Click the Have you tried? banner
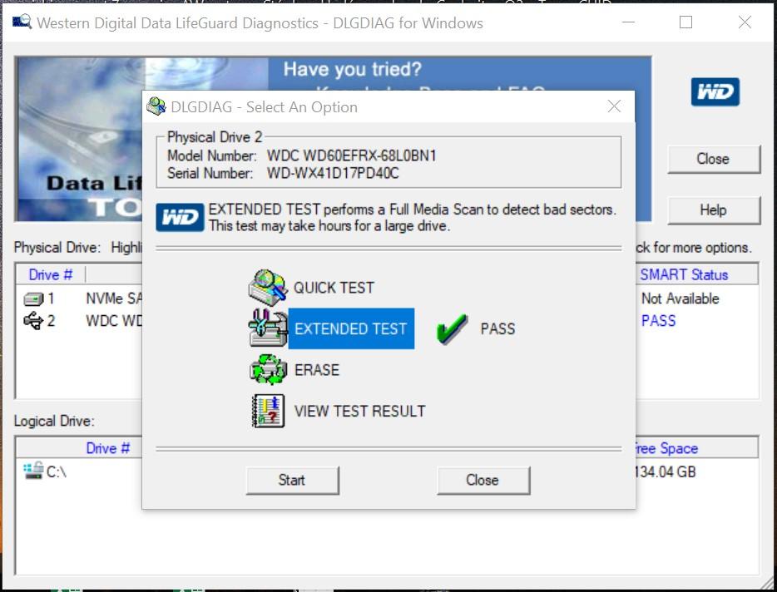The image size is (777, 592). click(x=353, y=69)
